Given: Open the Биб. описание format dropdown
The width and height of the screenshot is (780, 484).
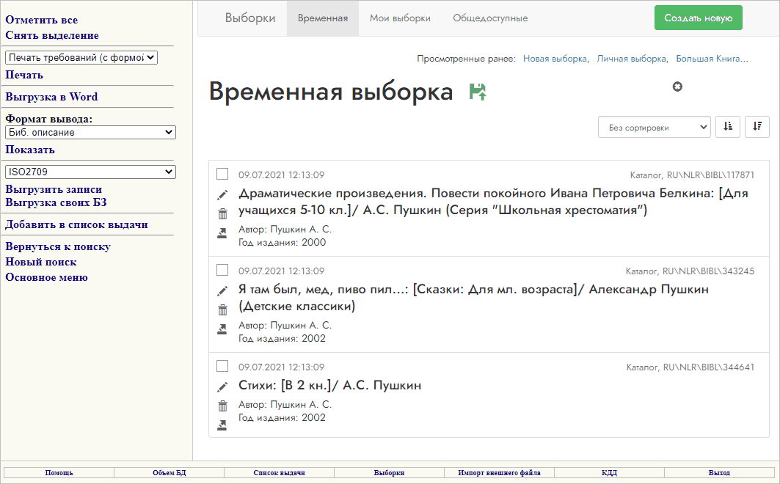Looking at the screenshot, I should click(x=90, y=132).
